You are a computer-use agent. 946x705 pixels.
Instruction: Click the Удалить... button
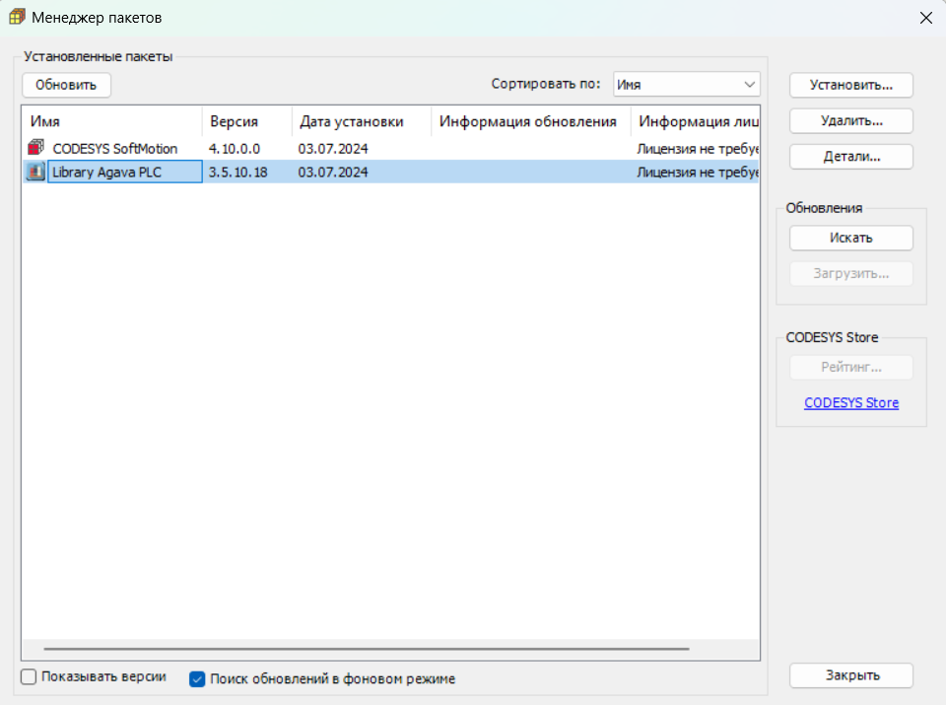tap(850, 120)
